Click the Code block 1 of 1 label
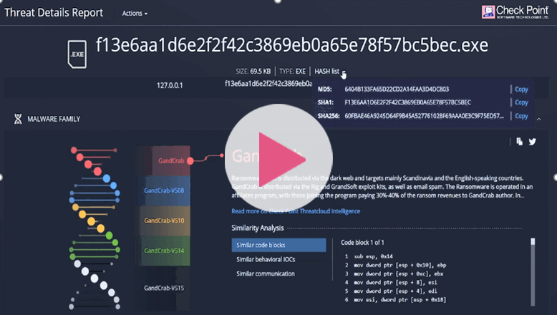The width and height of the screenshot is (557, 315). click(362, 243)
